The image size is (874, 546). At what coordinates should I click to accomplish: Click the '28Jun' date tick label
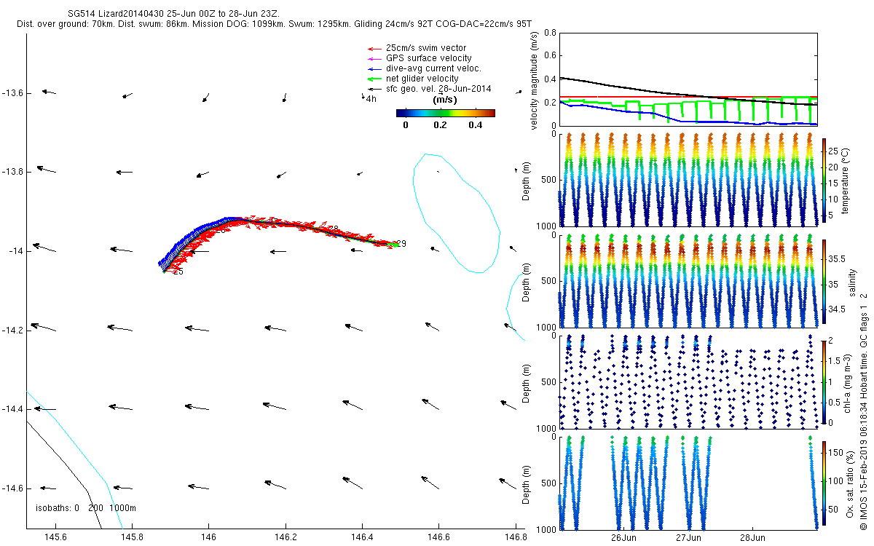click(752, 537)
